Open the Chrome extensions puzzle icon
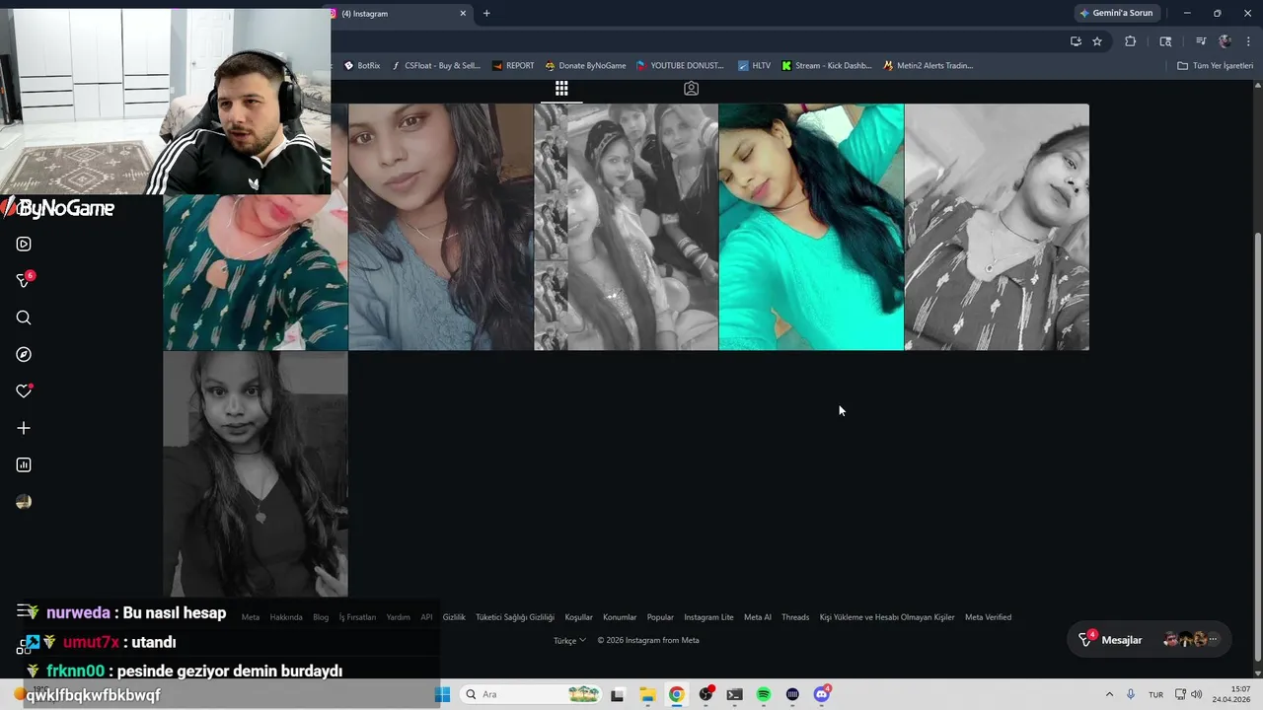 click(1131, 41)
